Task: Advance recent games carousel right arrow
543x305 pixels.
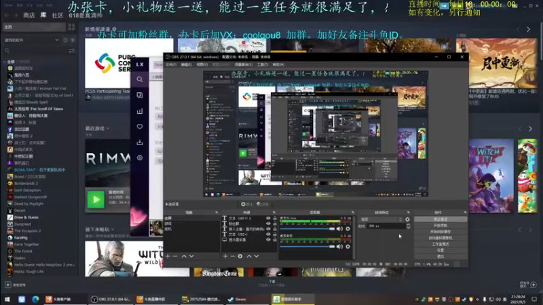Action: point(531,129)
